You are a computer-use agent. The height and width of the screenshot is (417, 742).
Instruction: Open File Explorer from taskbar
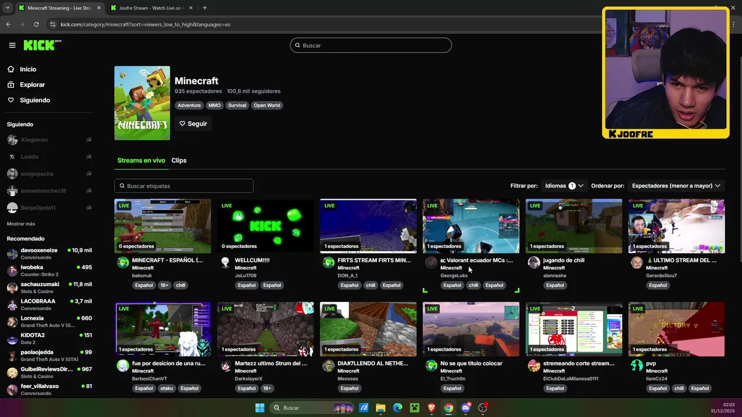tap(380, 408)
